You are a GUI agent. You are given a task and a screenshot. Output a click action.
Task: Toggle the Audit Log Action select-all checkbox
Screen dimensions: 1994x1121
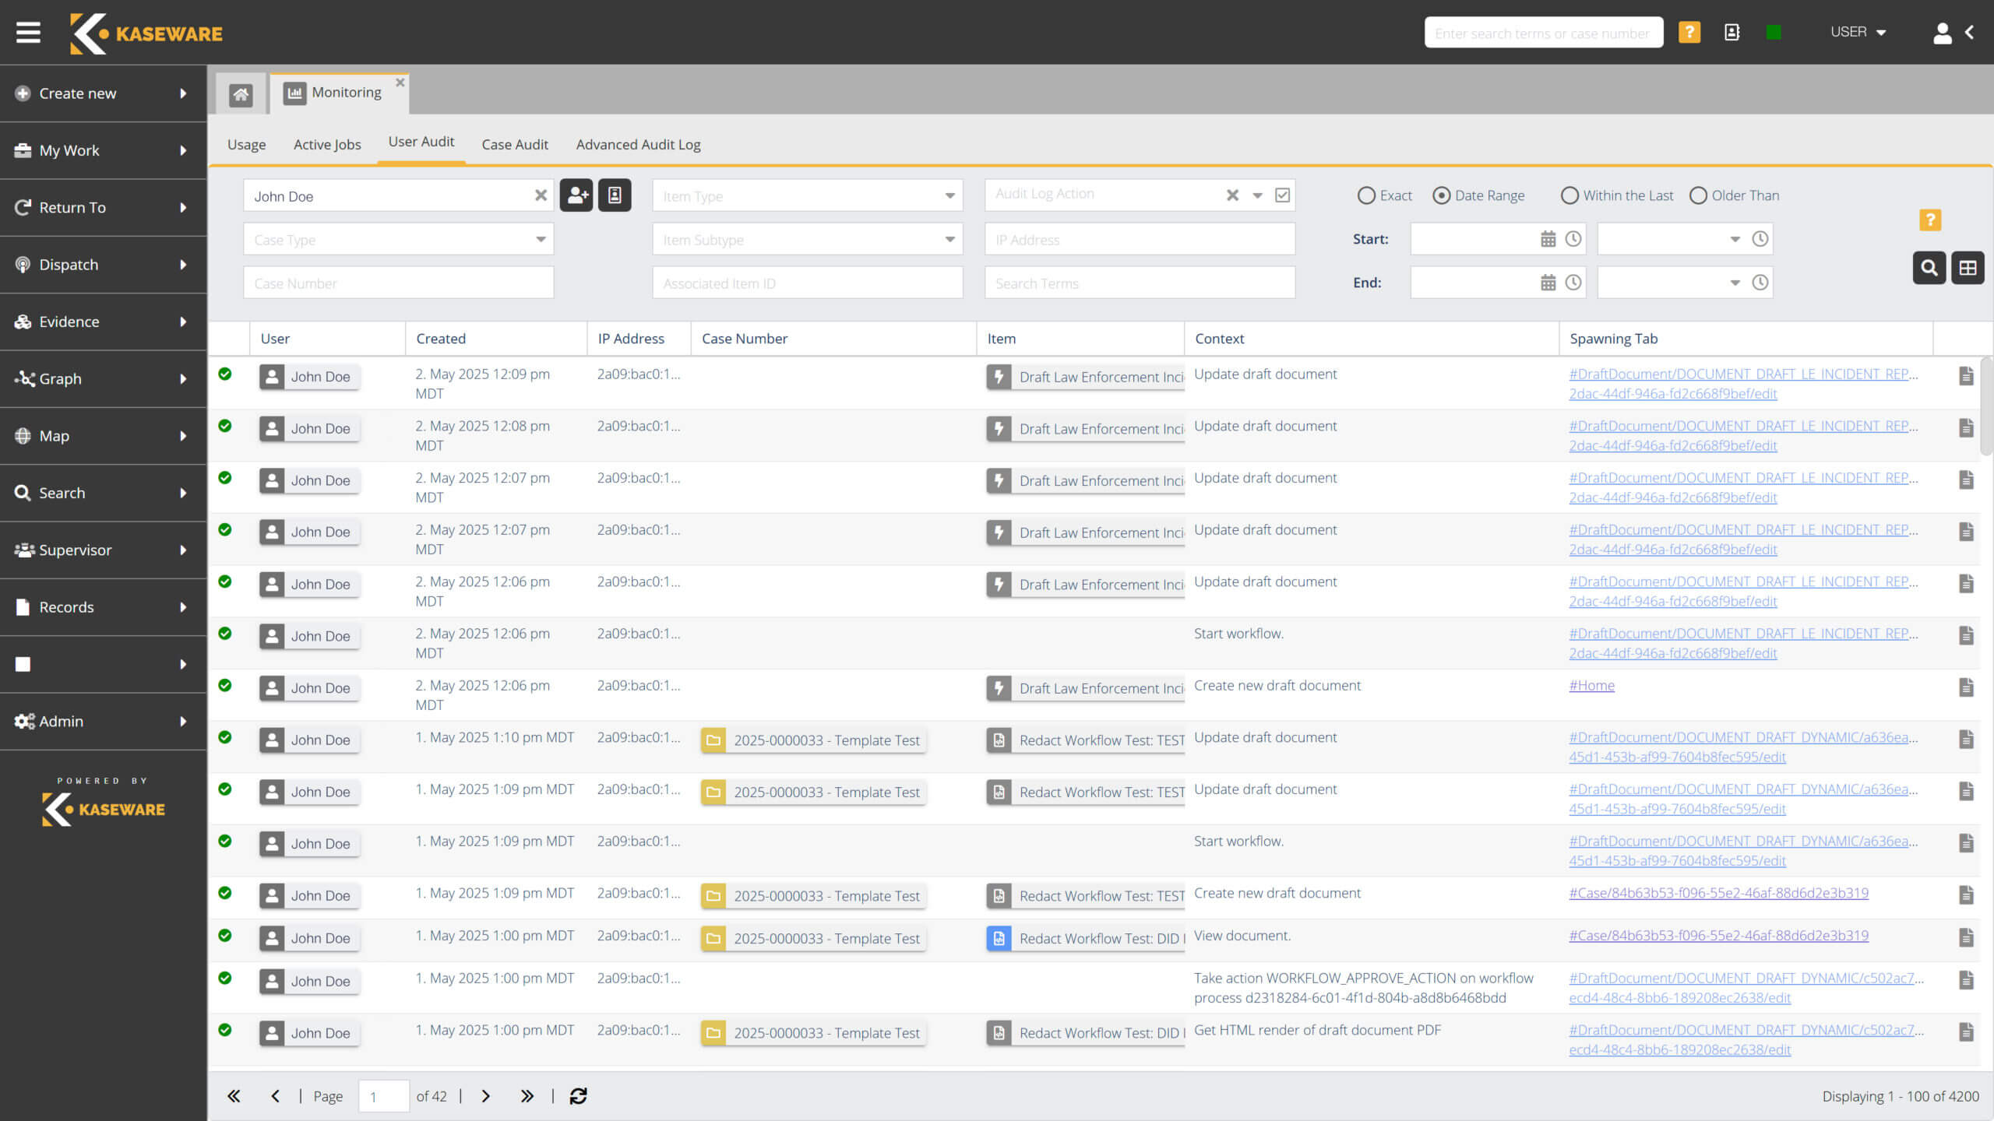click(1283, 195)
